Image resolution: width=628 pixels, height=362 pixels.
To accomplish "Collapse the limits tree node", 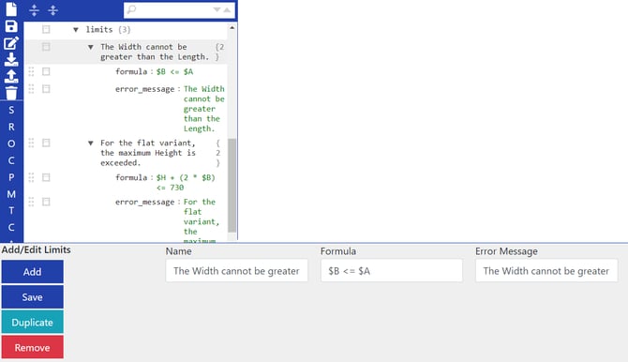I will coord(76,30).
